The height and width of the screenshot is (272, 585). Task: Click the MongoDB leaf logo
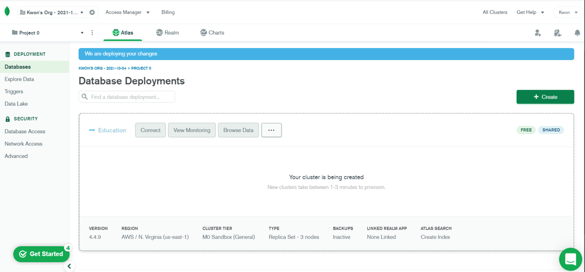pos(7,12)
